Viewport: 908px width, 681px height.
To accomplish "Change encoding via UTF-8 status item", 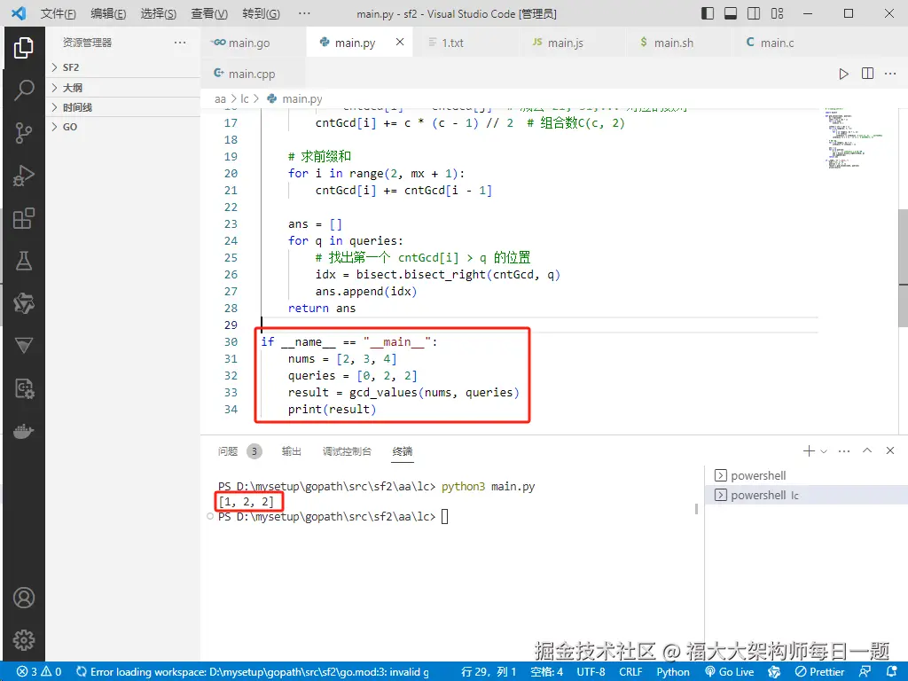I will coord(591,672).
